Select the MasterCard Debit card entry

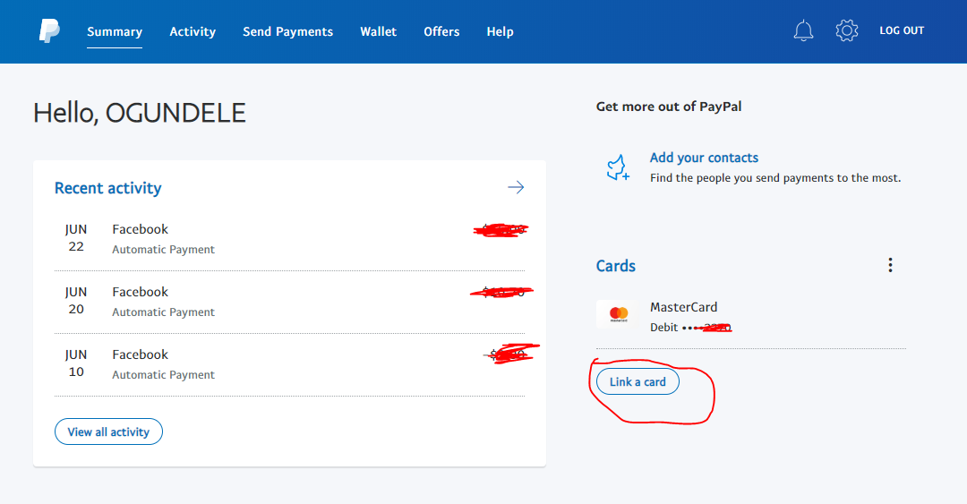[751, 317]
